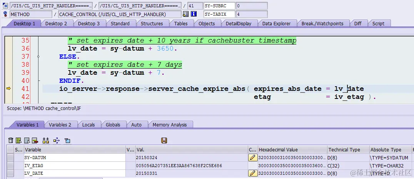The height and width of the screenshot is (179, 414).
Task: Switch to the Data Explorer tab
Action: click(x=276, y=23)
